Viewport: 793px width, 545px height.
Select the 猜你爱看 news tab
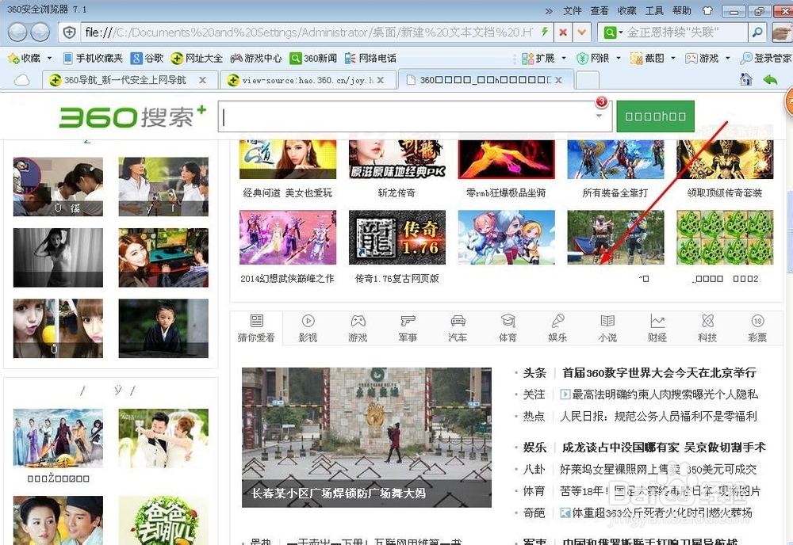pyautogui.click(x=256, y=328)
